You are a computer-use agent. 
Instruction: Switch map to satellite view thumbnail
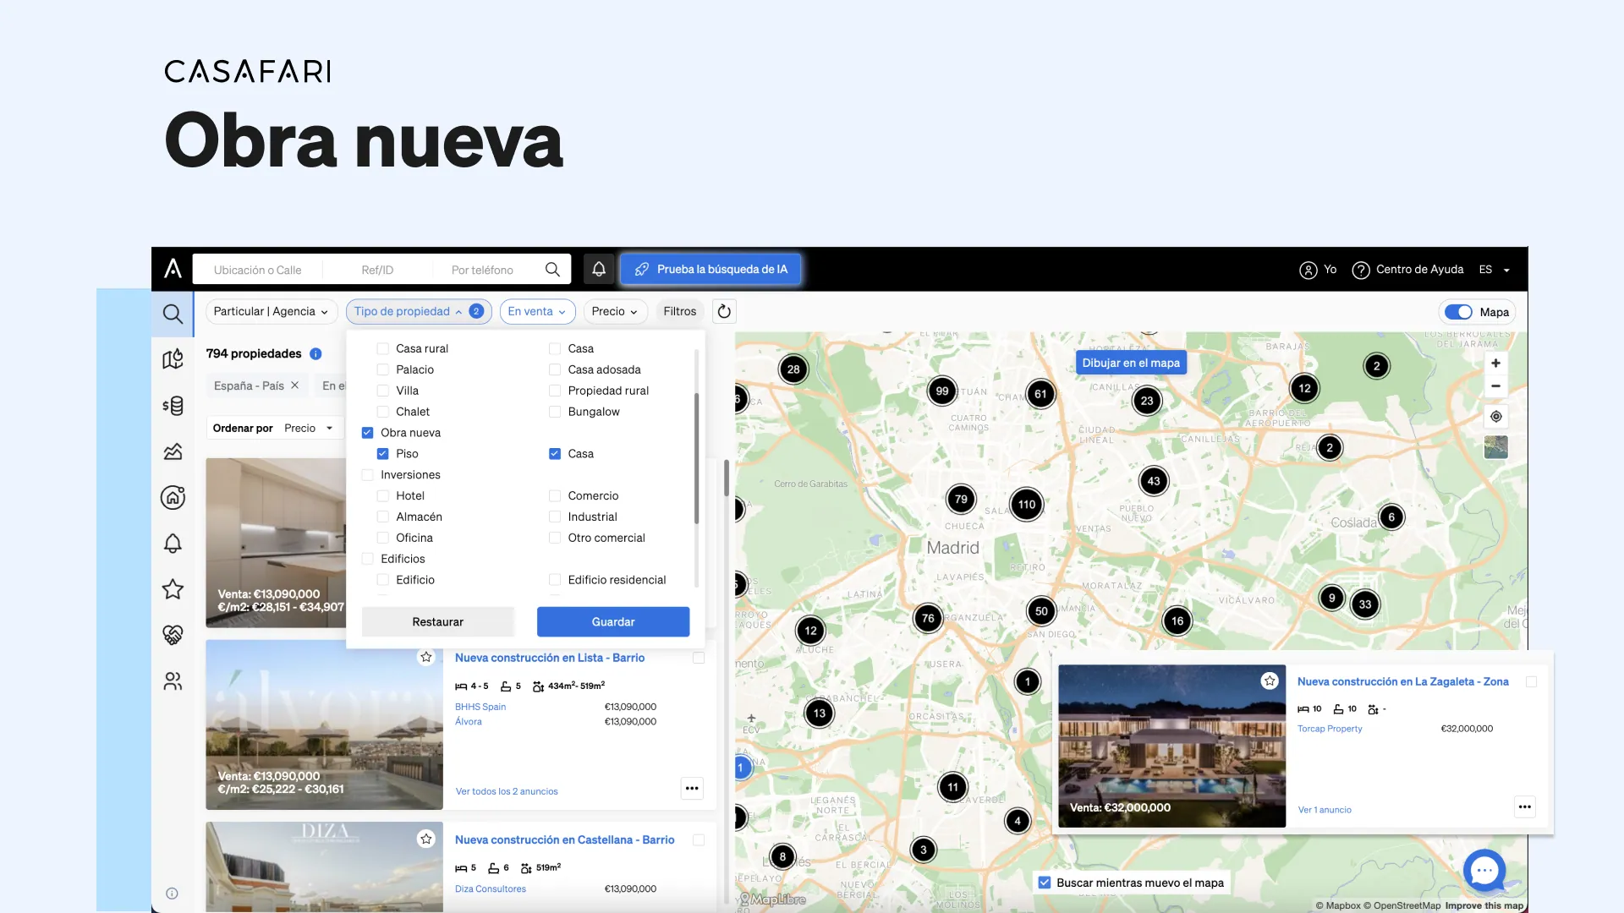1495,446
